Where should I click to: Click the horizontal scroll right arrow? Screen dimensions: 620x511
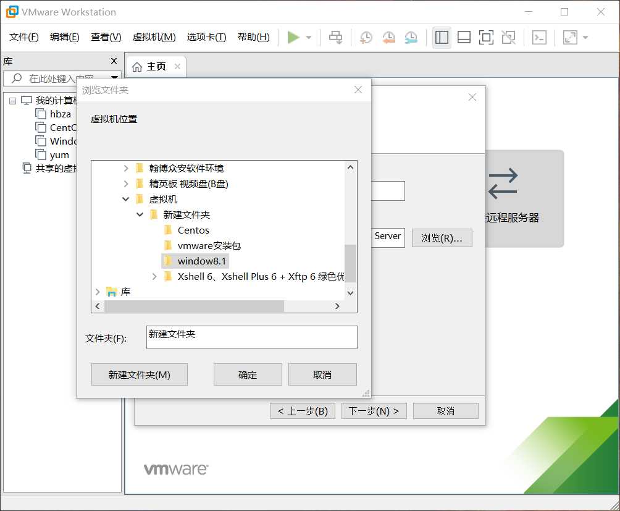pos(337,306)
